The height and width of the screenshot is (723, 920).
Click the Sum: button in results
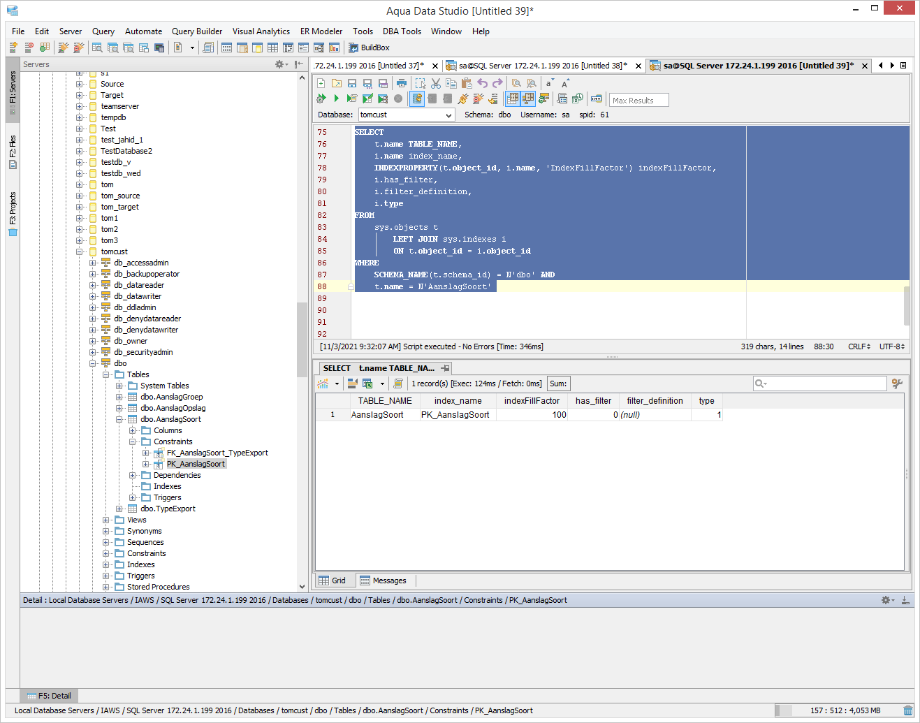(558, 384)
